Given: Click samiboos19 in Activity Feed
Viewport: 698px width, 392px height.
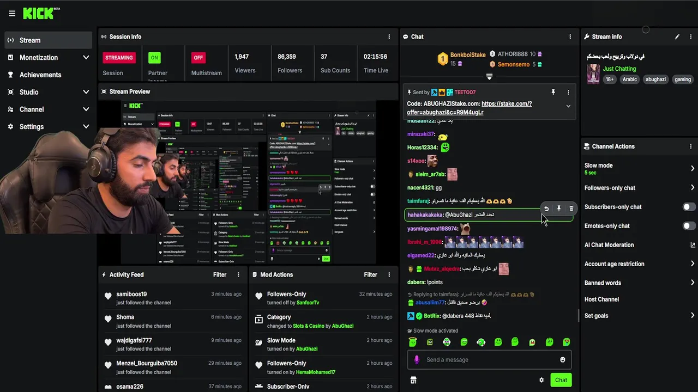Looking at the screenshot, I should coord(131,294).
